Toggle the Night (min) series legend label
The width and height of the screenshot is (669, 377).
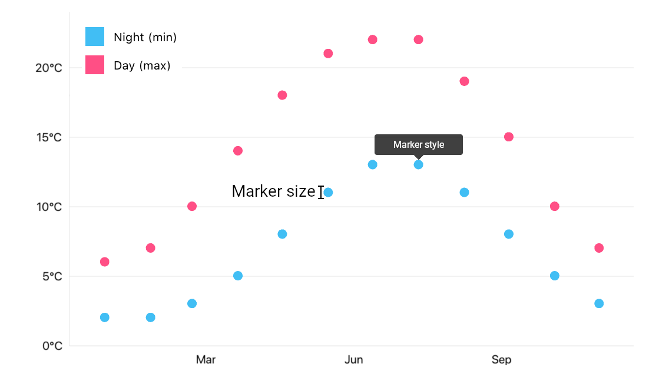(x=145, y=37)
